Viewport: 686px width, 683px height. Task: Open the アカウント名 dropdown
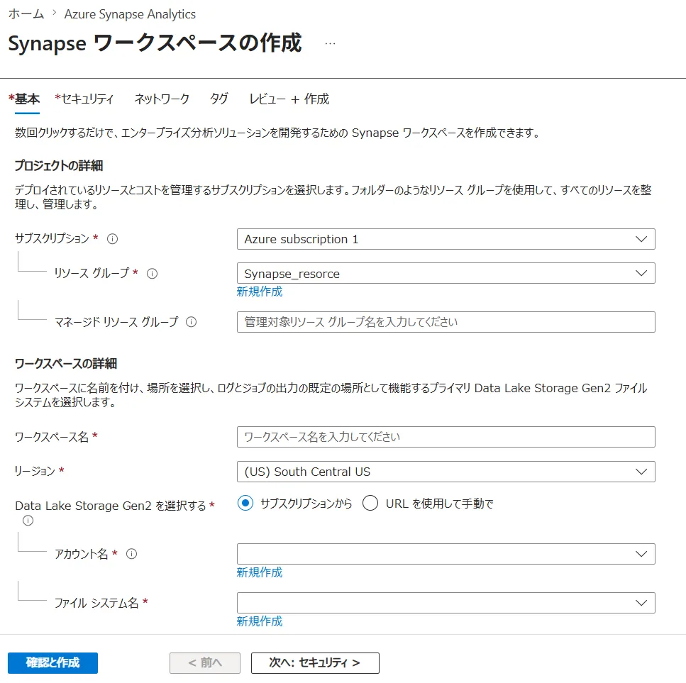tap(446, 554)
